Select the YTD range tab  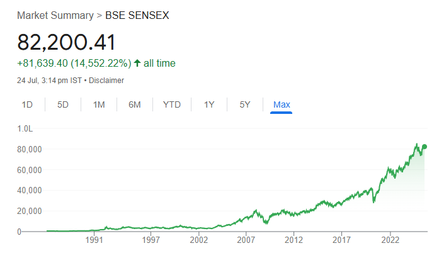pos(172,104)
